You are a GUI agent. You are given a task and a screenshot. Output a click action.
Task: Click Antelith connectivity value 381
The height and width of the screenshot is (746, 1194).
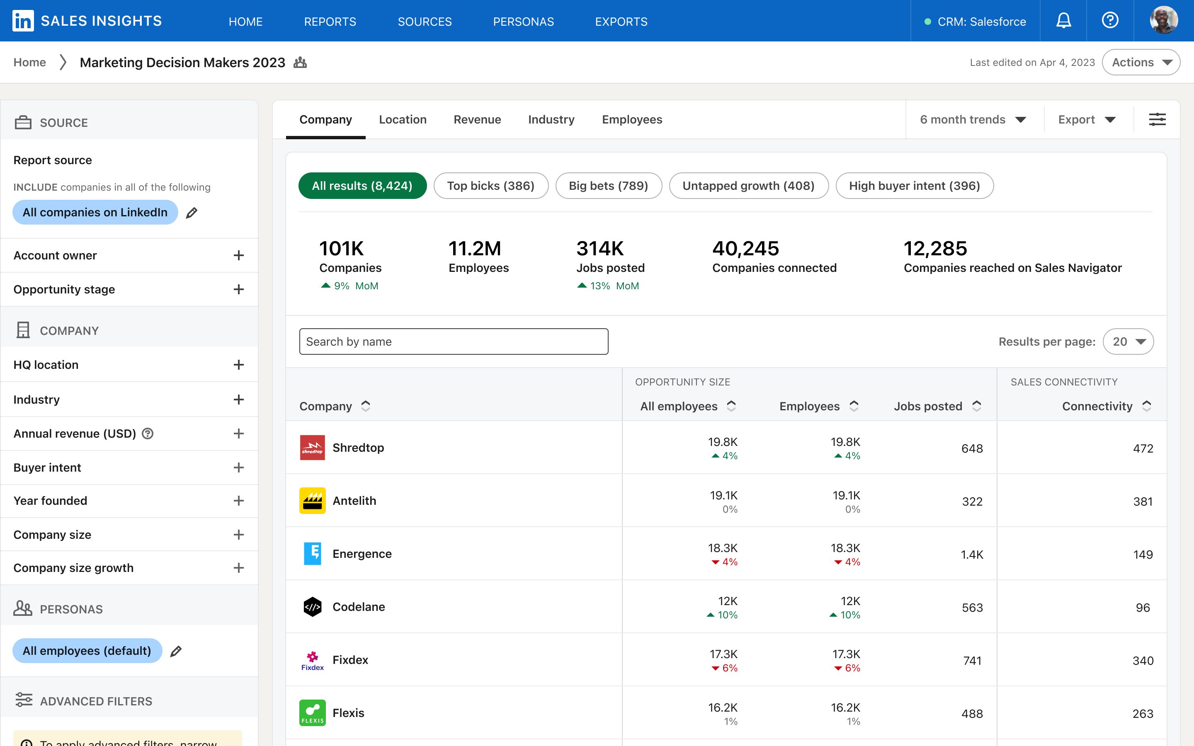click(1143, 501)
